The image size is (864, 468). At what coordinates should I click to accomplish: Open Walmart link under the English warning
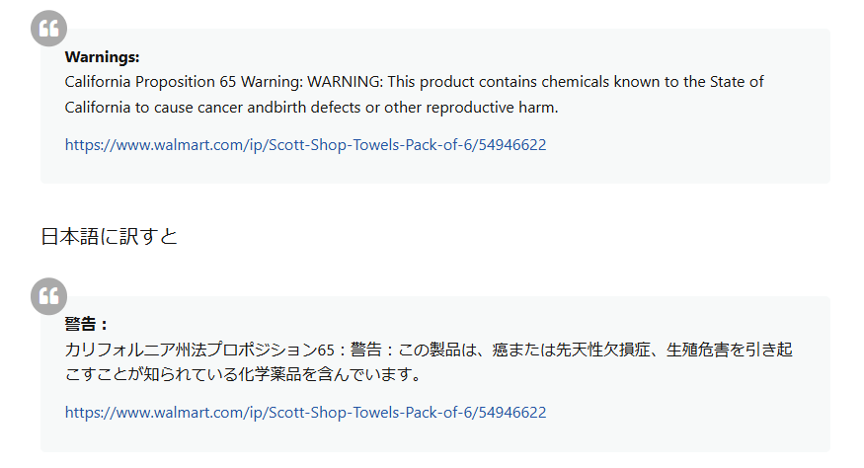click(x=305, y=144)
